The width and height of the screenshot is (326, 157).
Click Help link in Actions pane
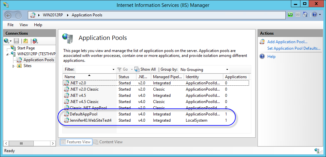[271, 57]
